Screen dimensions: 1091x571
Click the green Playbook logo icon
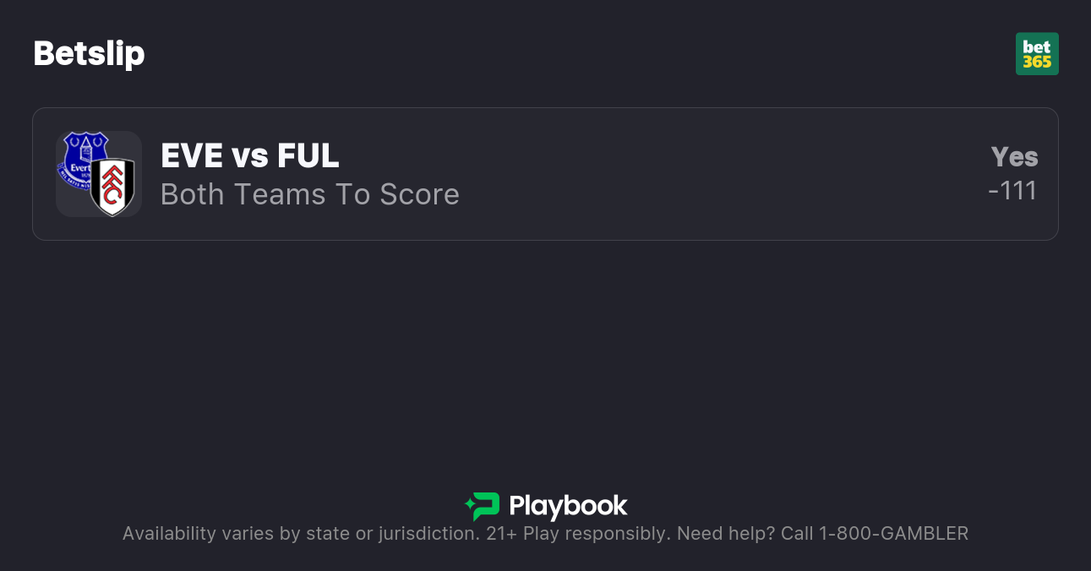pyautogui.click(x=483, y=506)
